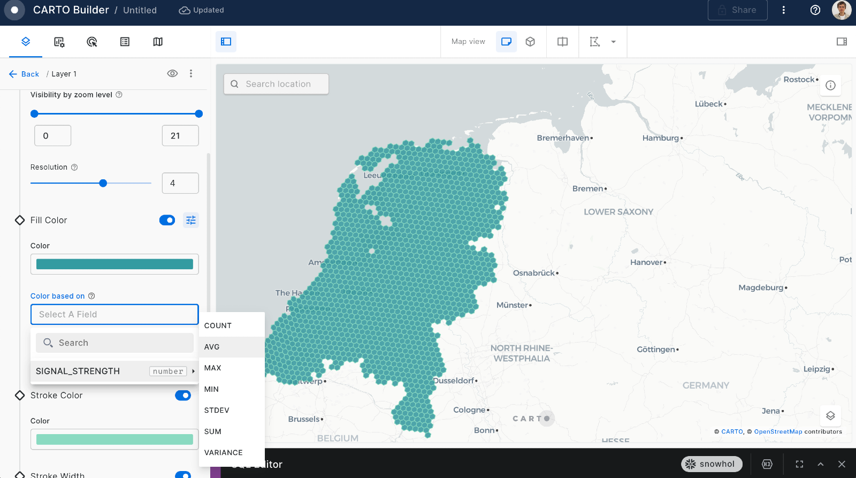The height and width of the screenshot is (478, 856).
Task: Open the Select A Field dropdown
Action: 114,315
